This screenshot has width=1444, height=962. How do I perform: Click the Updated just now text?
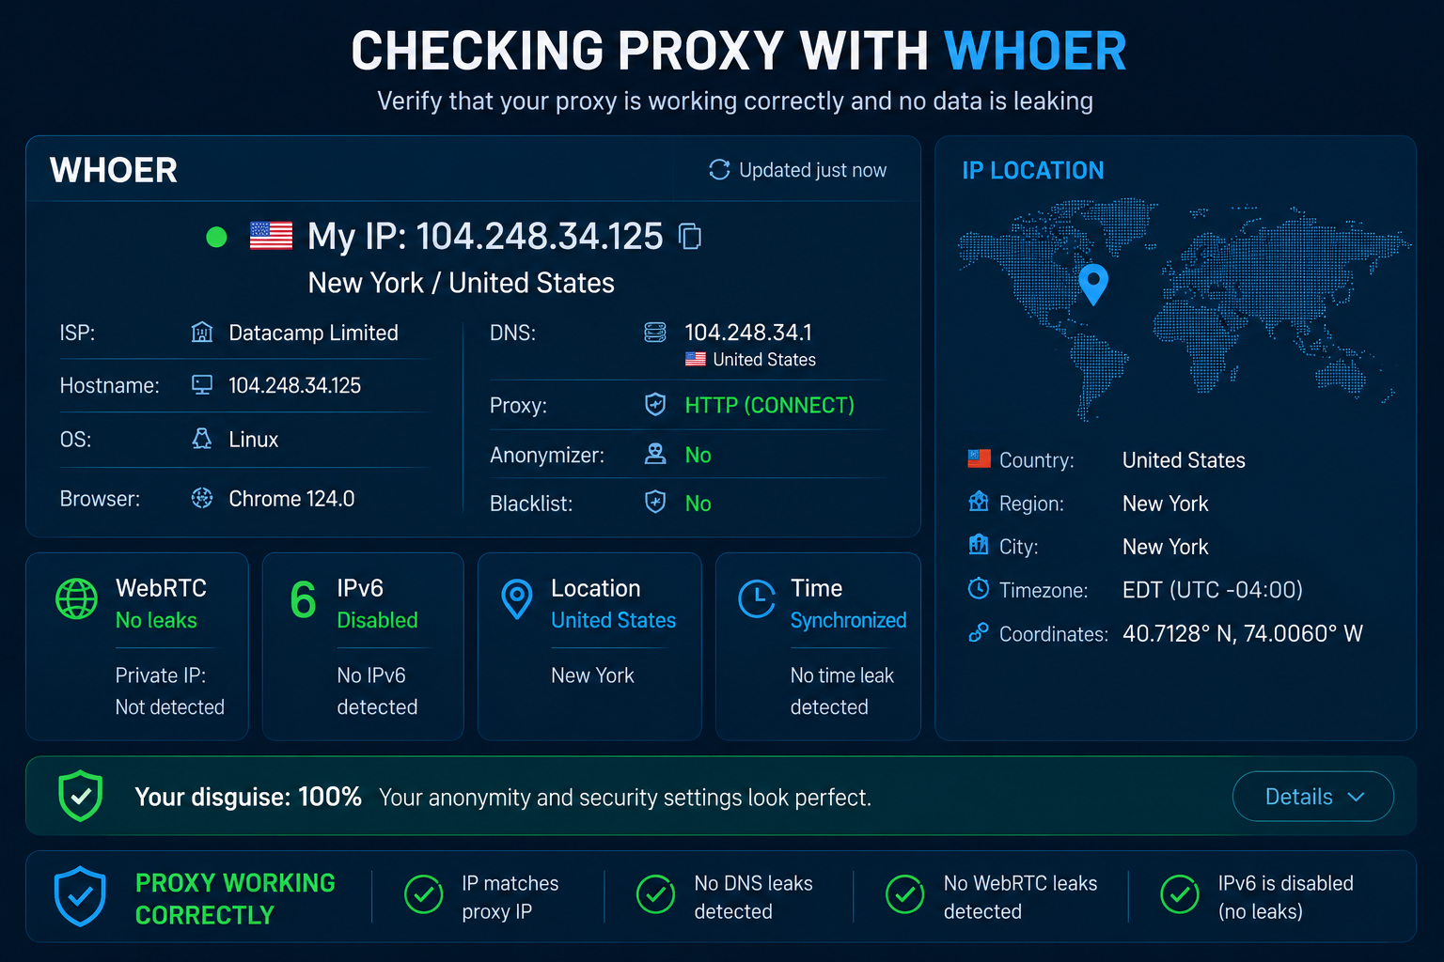812,170
